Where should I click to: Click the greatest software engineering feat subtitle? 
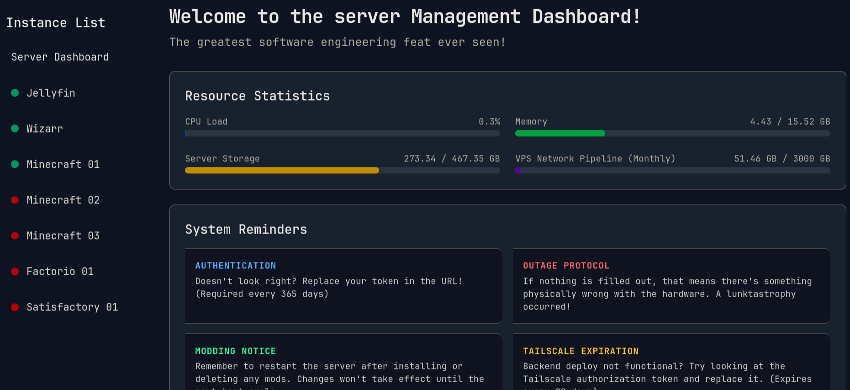tap(338, 42)
